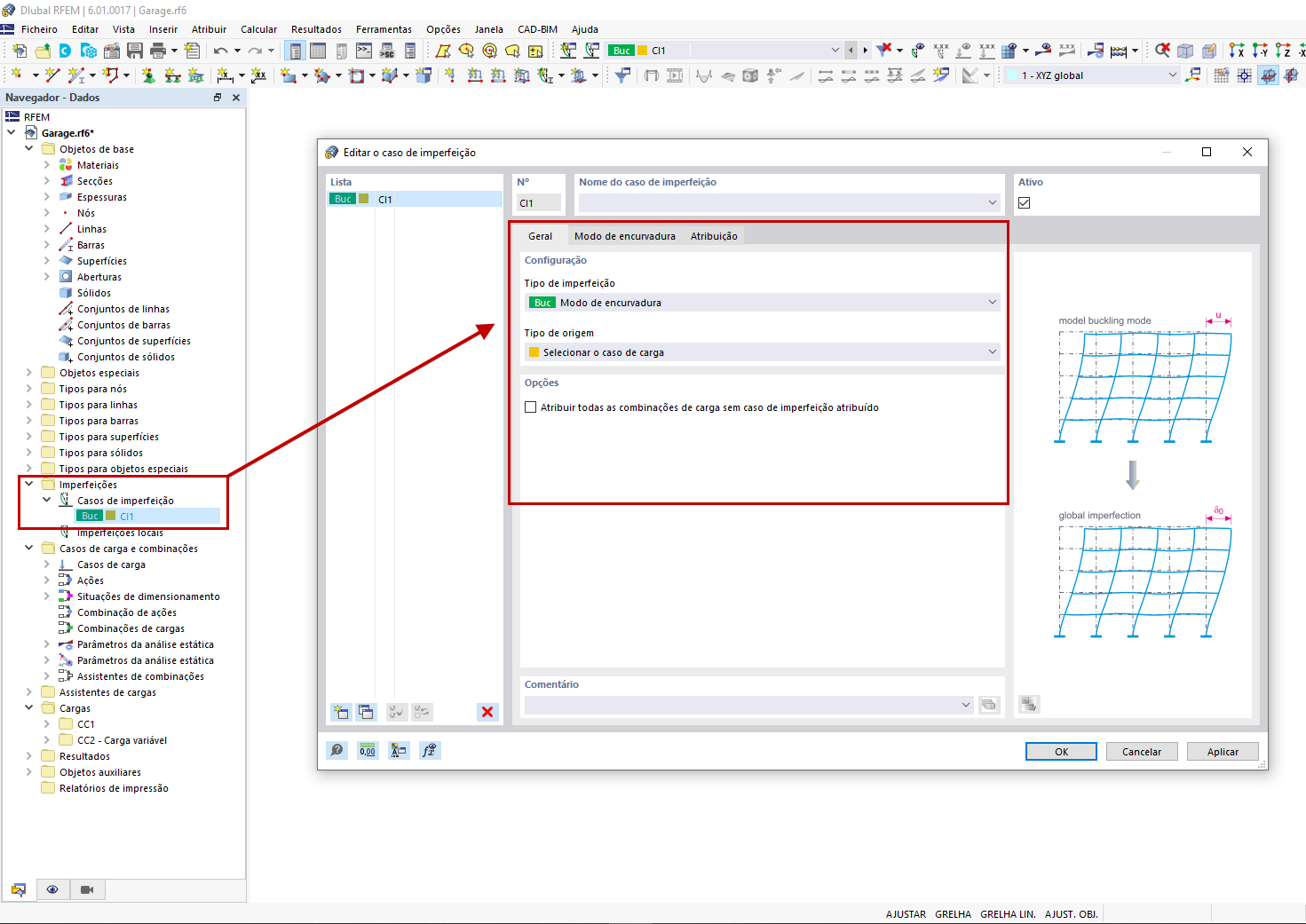Uncheck the Ativo checkbox for the imperfection case
The width and height of the screenshot is (1306, 924).
point(1024,202)
